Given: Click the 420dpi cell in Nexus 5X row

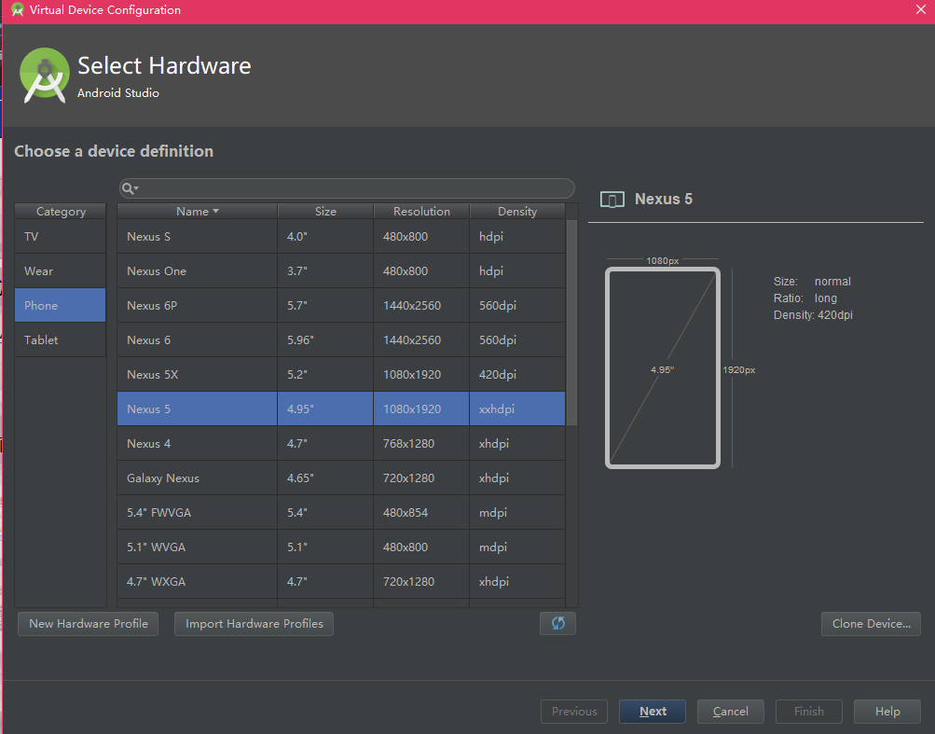Looking at the screenshot, I should [x=517, y=375].
